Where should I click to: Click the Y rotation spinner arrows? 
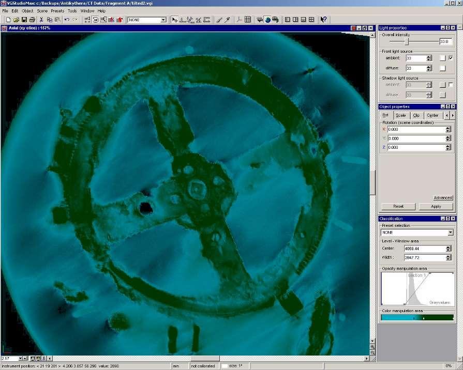(x=448, y=138)
